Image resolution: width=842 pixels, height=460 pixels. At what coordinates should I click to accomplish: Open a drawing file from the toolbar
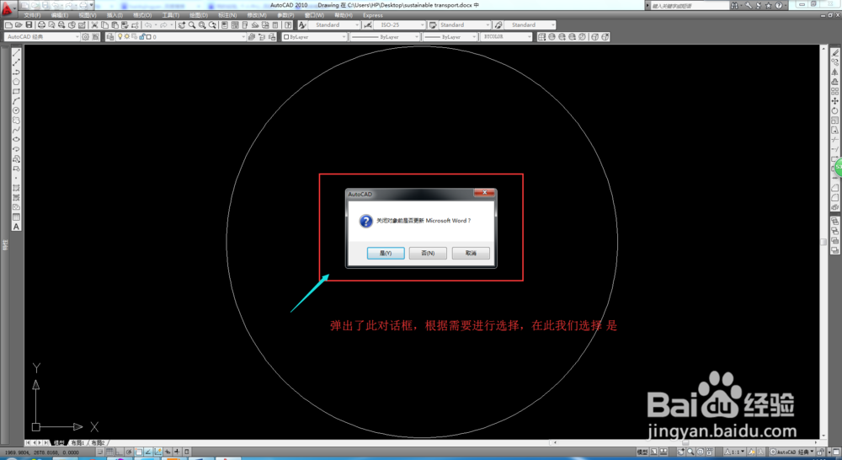(19, 24)
